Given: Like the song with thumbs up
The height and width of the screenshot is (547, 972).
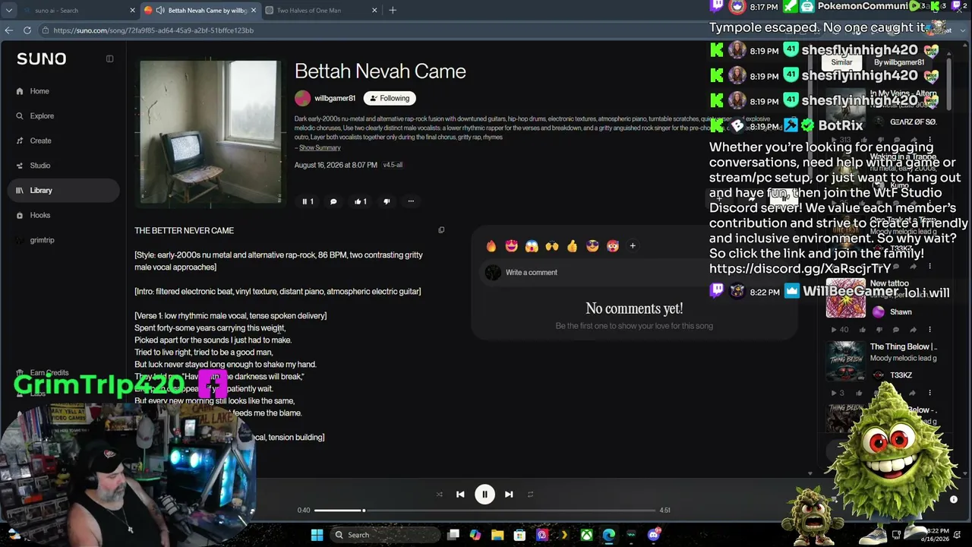Looking at the screenshot, I should (361, 201).
